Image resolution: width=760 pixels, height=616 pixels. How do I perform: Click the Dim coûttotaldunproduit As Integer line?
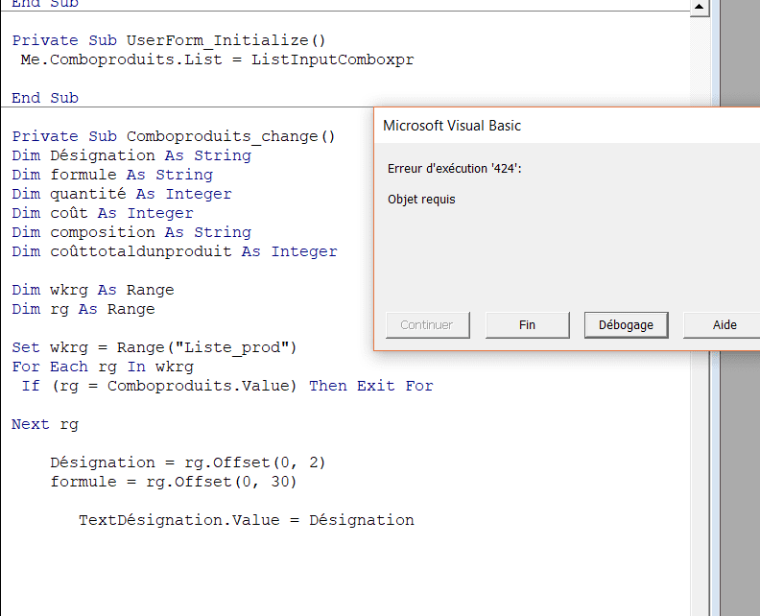174,251
